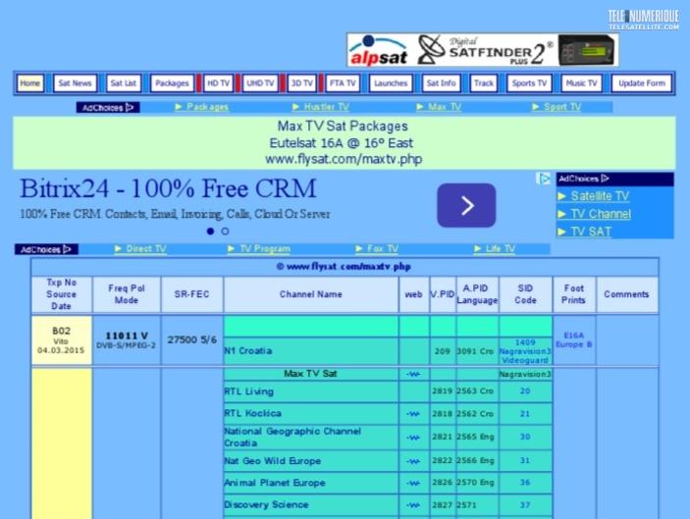Select the first ad carousel dot
Viewport: 690px width, 519px height.
[209, 232]
